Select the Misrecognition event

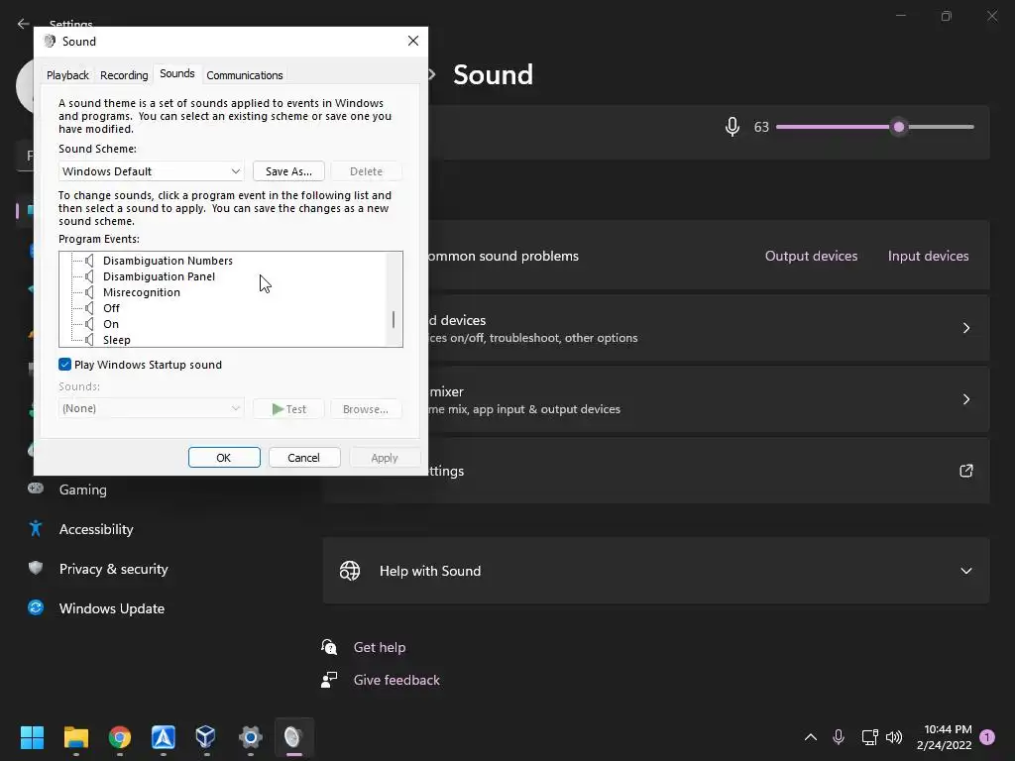pos(141,292)
